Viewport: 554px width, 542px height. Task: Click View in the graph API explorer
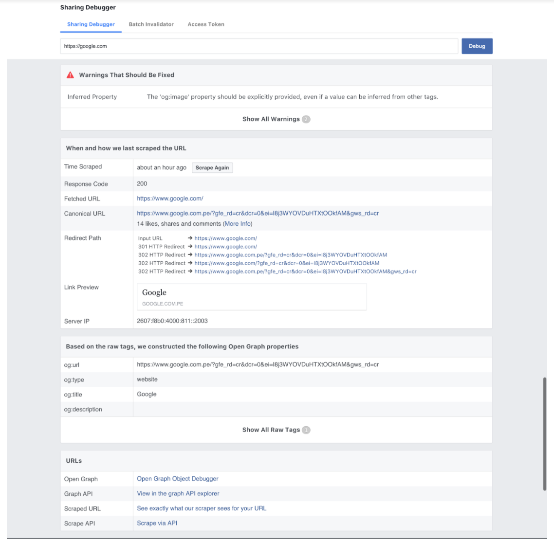tap(178, 493)
